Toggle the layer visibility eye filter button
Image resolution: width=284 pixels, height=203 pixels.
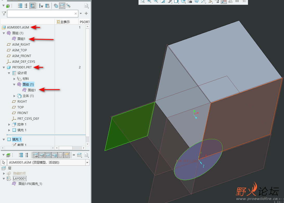(36, 155)
